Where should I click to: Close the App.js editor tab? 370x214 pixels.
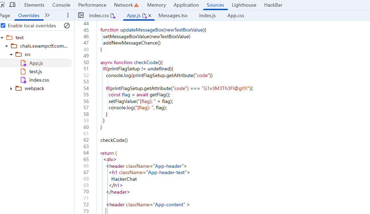150,16
